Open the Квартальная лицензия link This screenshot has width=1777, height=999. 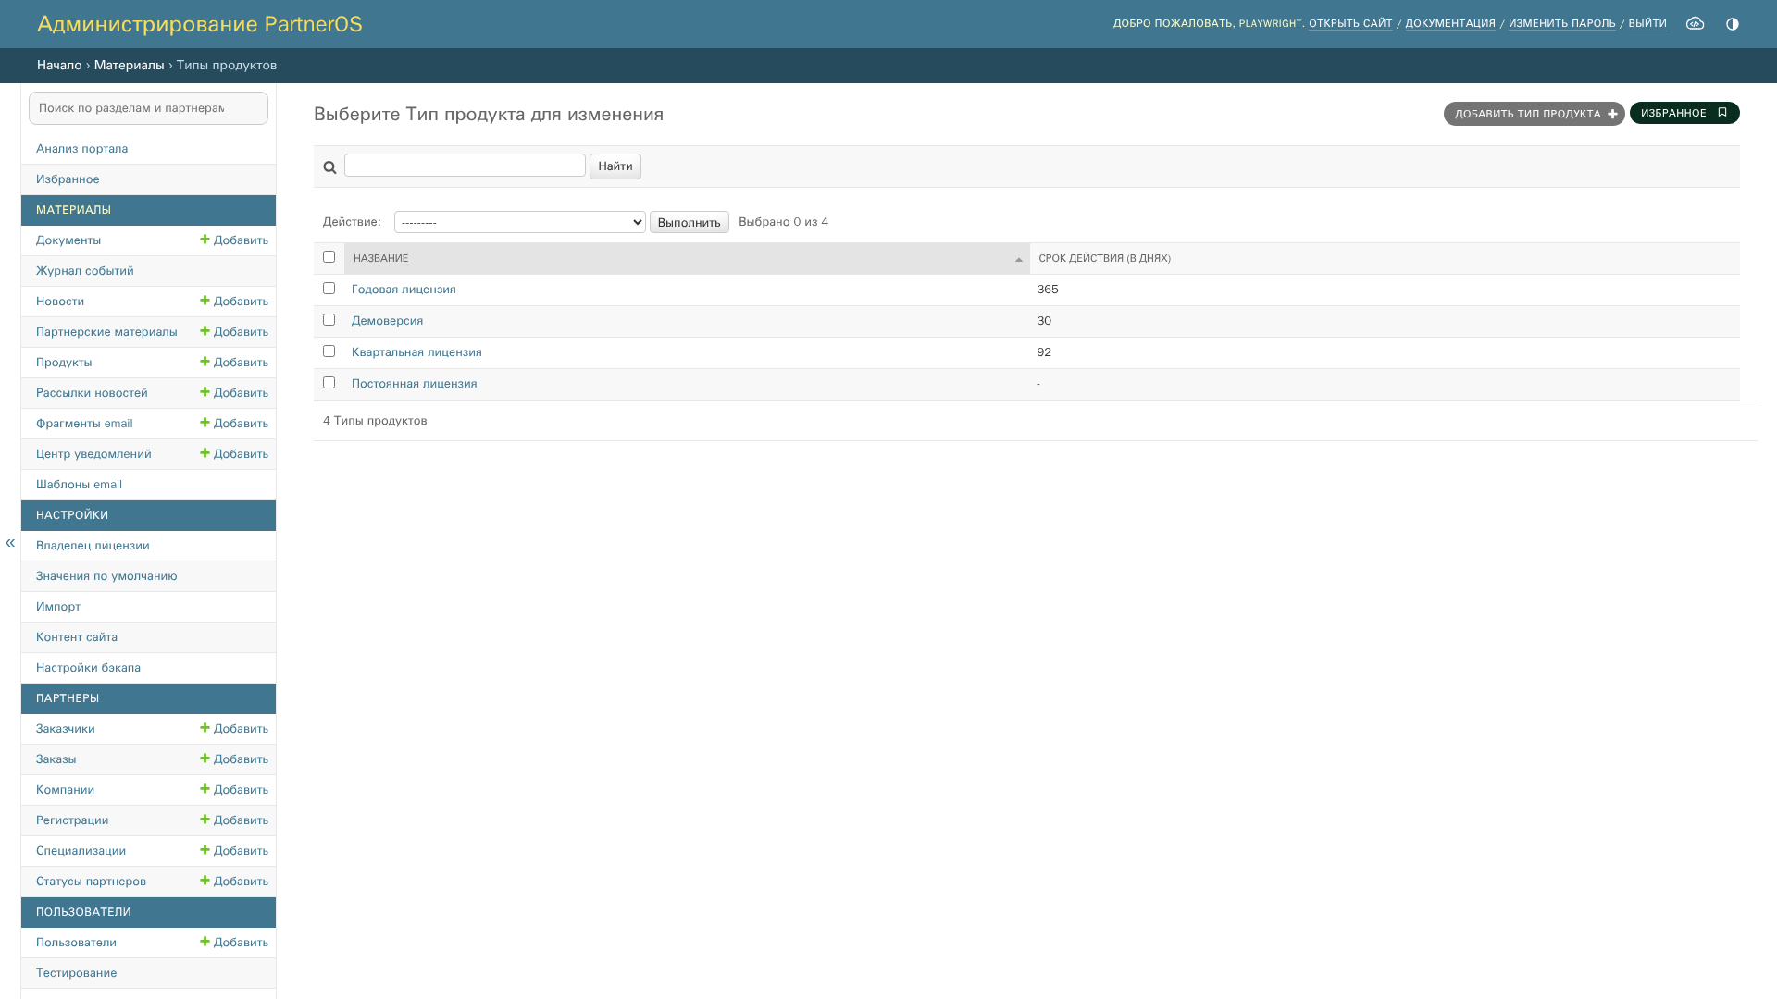click(x=416, y=352)
